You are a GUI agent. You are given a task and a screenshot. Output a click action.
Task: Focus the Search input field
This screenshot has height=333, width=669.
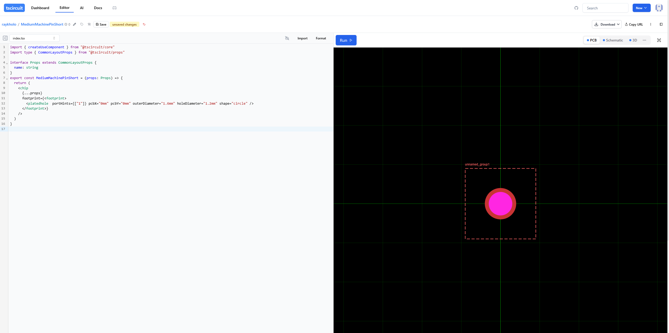605,8
